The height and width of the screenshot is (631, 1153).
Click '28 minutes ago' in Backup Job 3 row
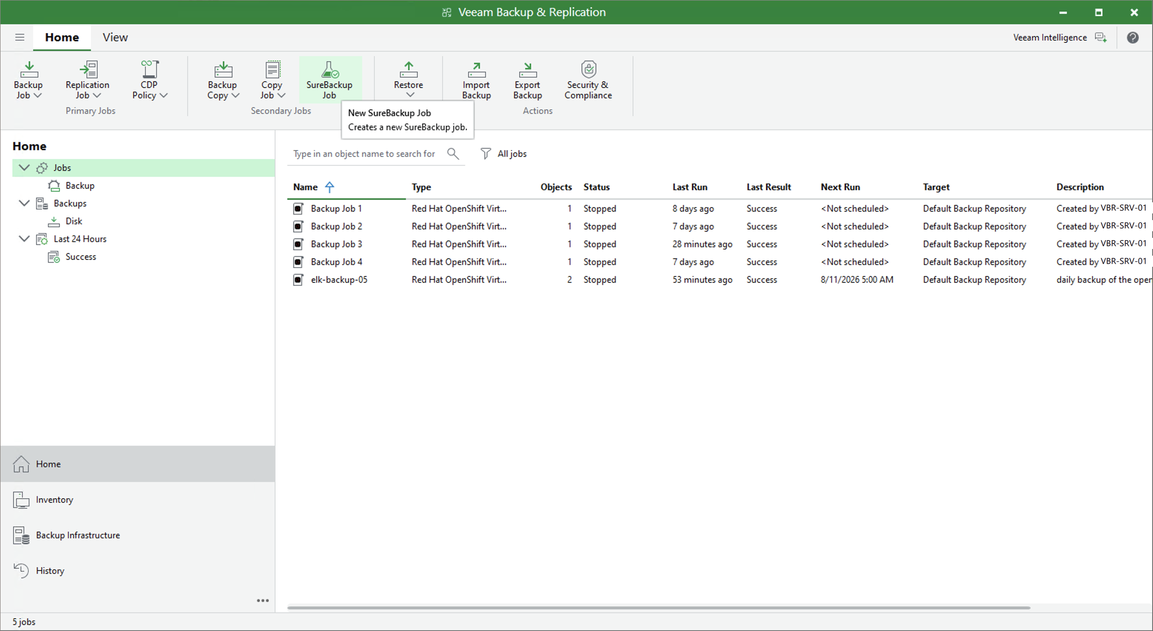702,244
